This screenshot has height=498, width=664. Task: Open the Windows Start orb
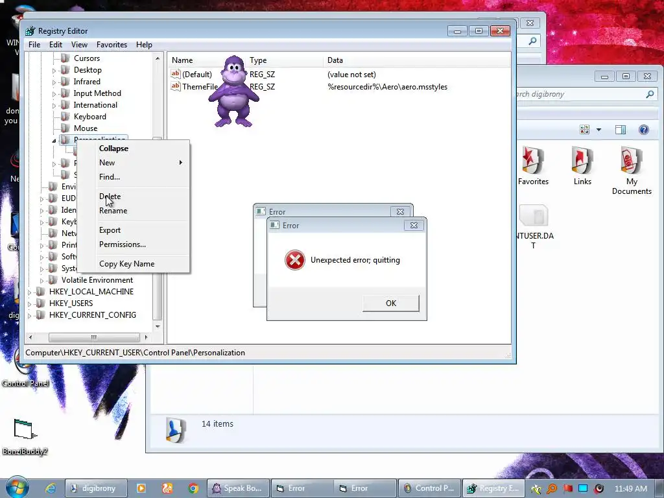pyautogui.click(x=17, y=487)
